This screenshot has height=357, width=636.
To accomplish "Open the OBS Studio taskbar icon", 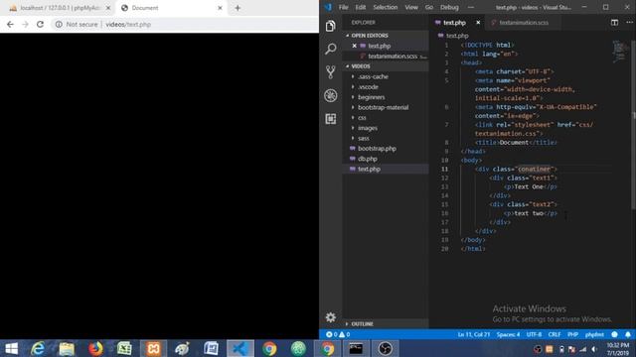I will coord(385,348).
